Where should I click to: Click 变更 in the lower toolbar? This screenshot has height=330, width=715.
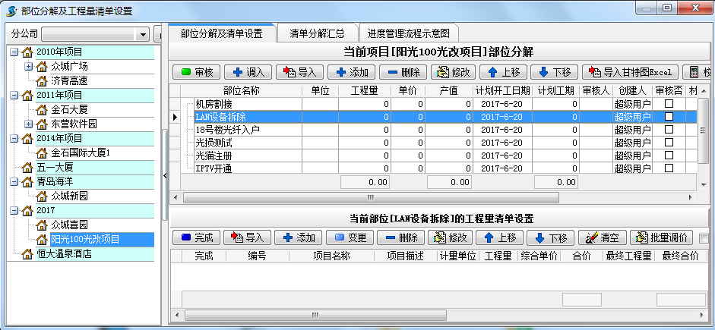click(x=350, y=237)
